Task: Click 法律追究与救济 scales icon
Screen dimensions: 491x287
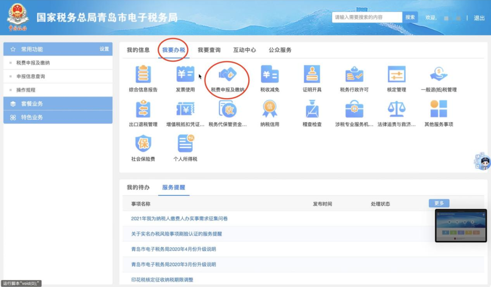Action: pyautogui.click(x=396, y=109)
